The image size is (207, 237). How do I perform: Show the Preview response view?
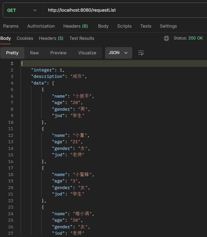pos(58,53)
